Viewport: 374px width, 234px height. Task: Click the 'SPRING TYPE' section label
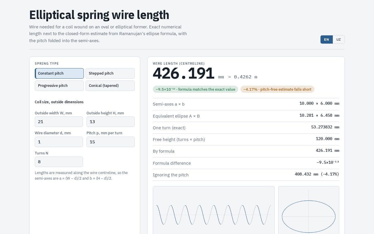point(47,63)
